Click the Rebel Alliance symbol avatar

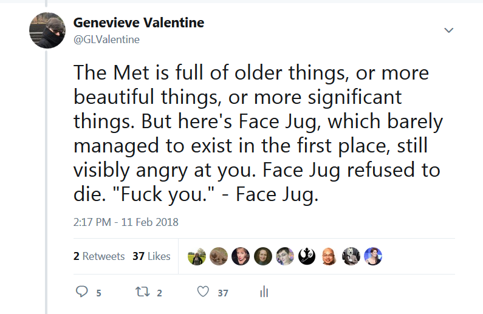pyautogui.click(x=307, y=256)
